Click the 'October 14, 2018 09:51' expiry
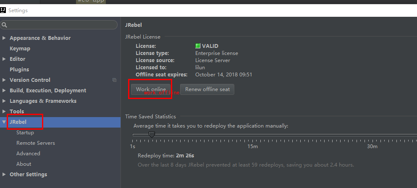 [x=224, y=75]
